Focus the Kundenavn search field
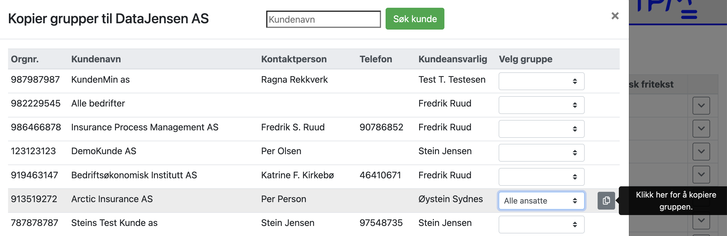Image resolution: width=727 pixels, height=236 pixels. click(323, 20)
